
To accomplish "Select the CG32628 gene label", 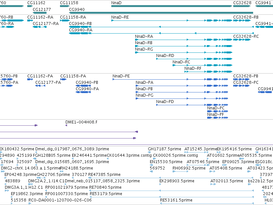I will [242, 3].
